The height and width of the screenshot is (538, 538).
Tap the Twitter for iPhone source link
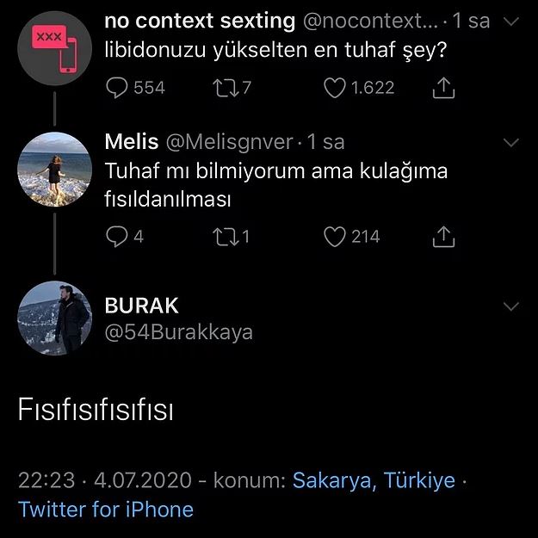coord(106,509)
